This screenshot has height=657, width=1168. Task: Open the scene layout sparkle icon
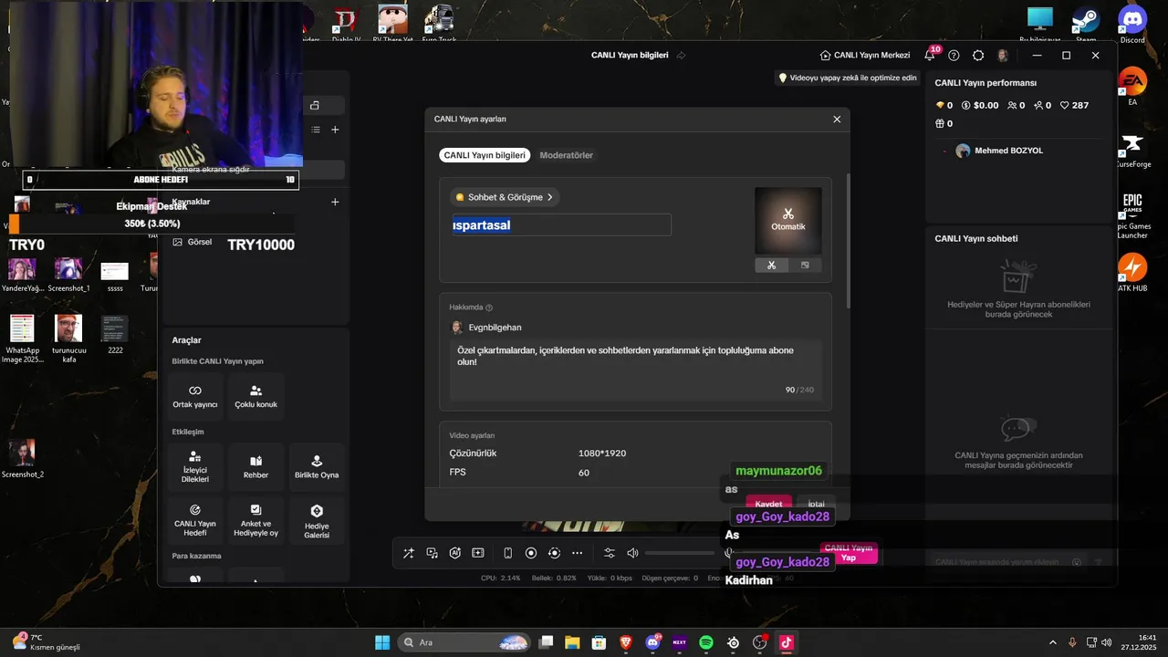click(477, 553)
